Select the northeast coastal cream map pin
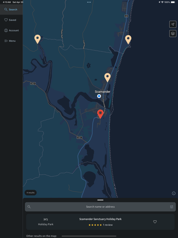Image resolution: width=178 pixels, height=238 pixels. tap(128, 39)
